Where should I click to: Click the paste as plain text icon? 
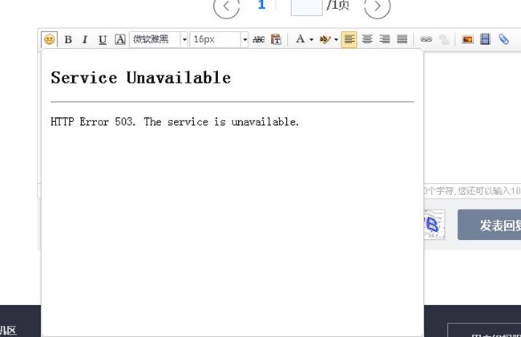(x=276, y=39)
